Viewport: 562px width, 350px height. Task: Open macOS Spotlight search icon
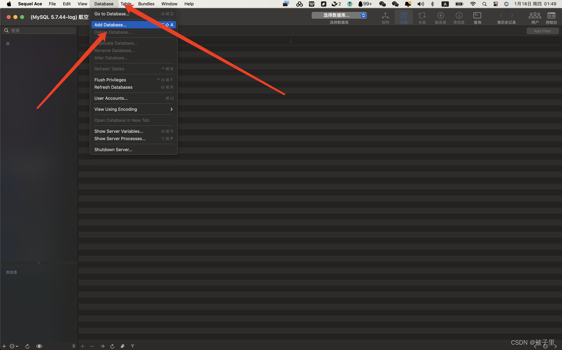484,4
